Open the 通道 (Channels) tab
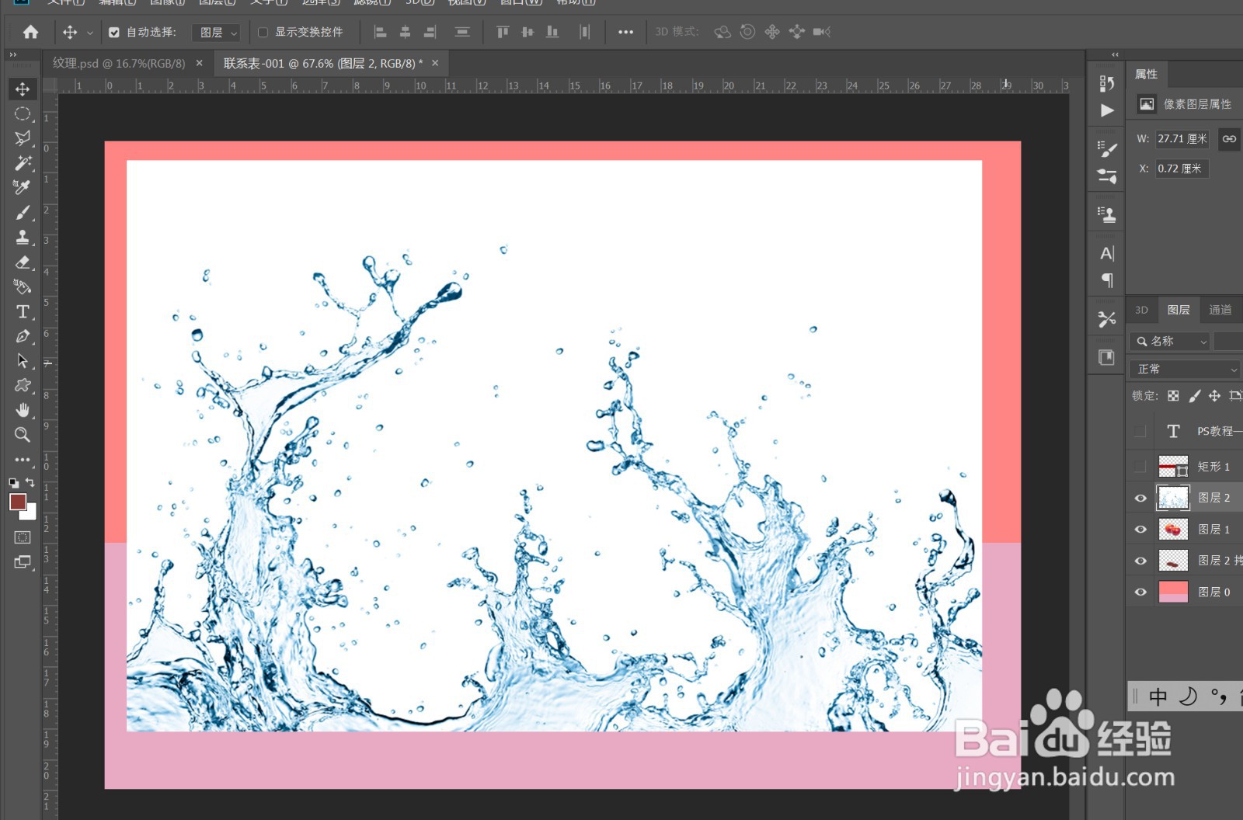 pos(1220,310)
